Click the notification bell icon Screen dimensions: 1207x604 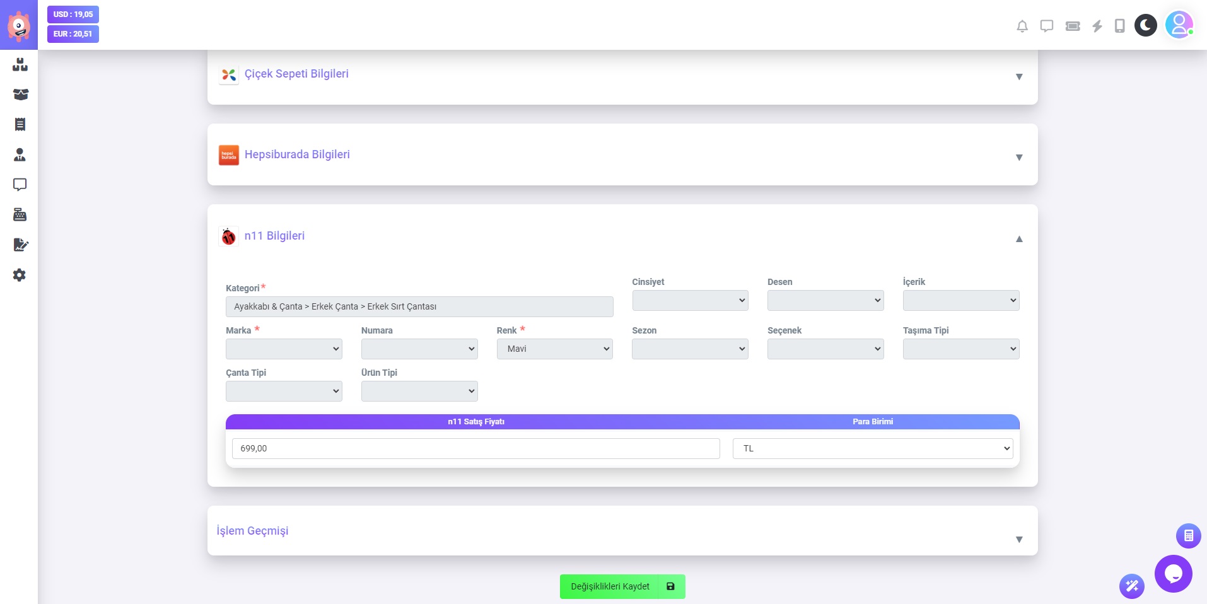(x=1022, y=26)
